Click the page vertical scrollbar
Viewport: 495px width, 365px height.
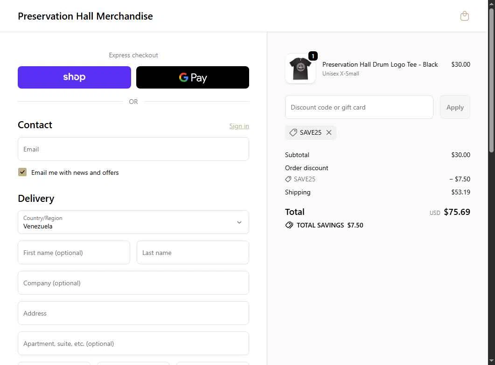tap(491, 182)
